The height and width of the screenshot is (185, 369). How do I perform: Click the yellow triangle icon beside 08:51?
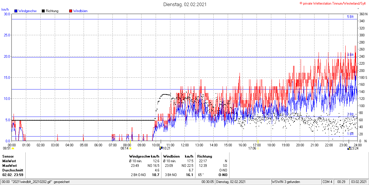pyautogui.click(x=13, y=148)
